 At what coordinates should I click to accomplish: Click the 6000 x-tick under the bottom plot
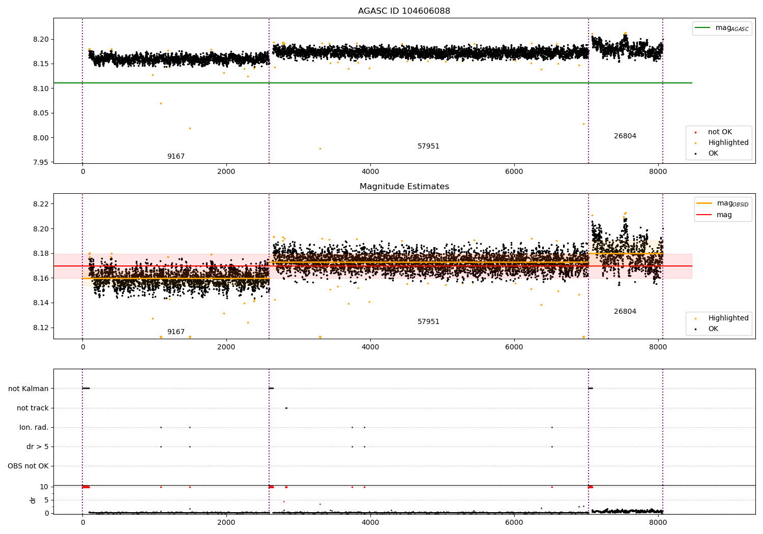[514, 522]
